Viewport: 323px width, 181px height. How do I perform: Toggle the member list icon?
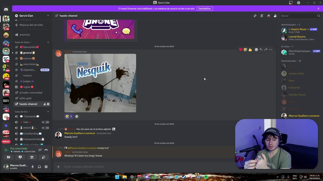(x=275, y=16)
